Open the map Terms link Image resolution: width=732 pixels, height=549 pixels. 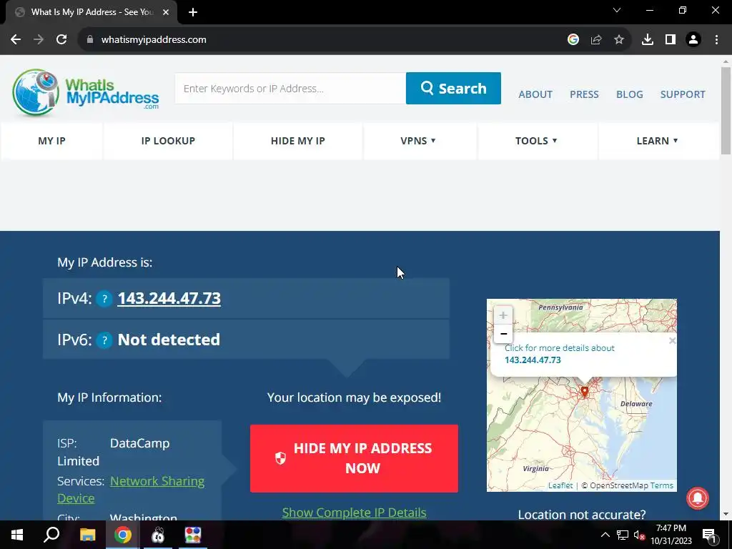661,485
